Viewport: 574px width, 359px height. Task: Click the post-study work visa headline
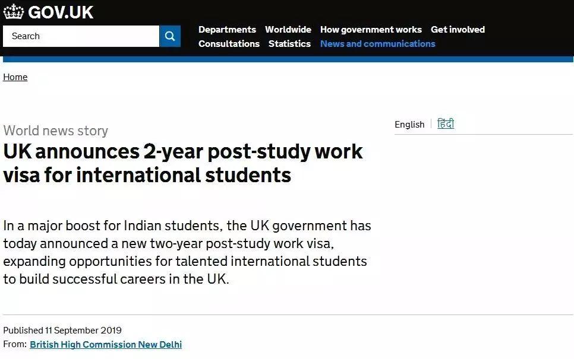click(x=183, y=163)
